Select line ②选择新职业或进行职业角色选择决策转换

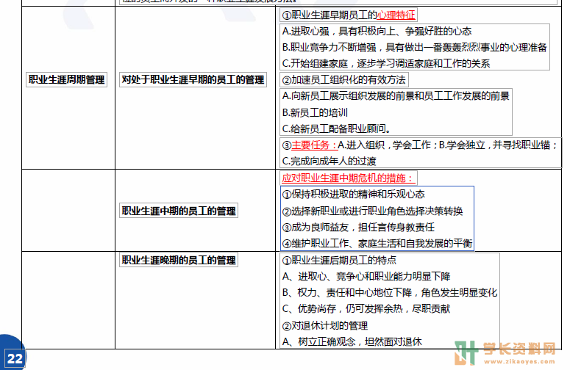click(372, 211)
